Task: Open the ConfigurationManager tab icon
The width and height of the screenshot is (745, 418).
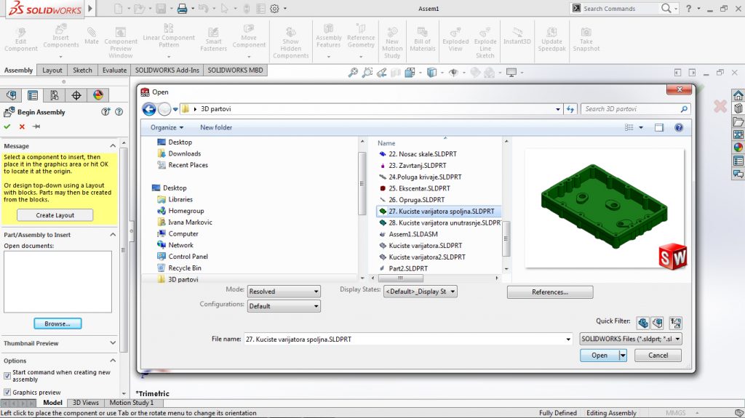Action: point(55,95)
